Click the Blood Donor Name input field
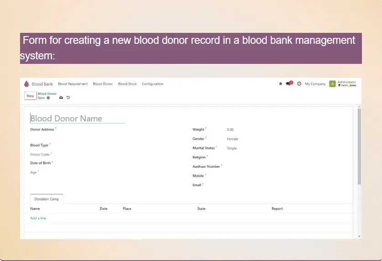This screenshot has width=382, height=261. 77,119
